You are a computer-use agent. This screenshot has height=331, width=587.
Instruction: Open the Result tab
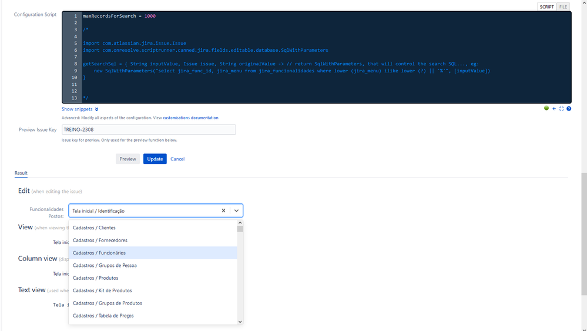(21, 173)
